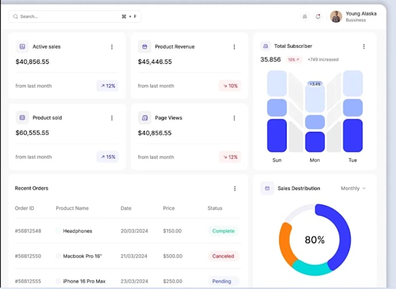Open the Product sold three-dot menu
The height and width of the screenshot is (289, 396).
click(112, 118)
